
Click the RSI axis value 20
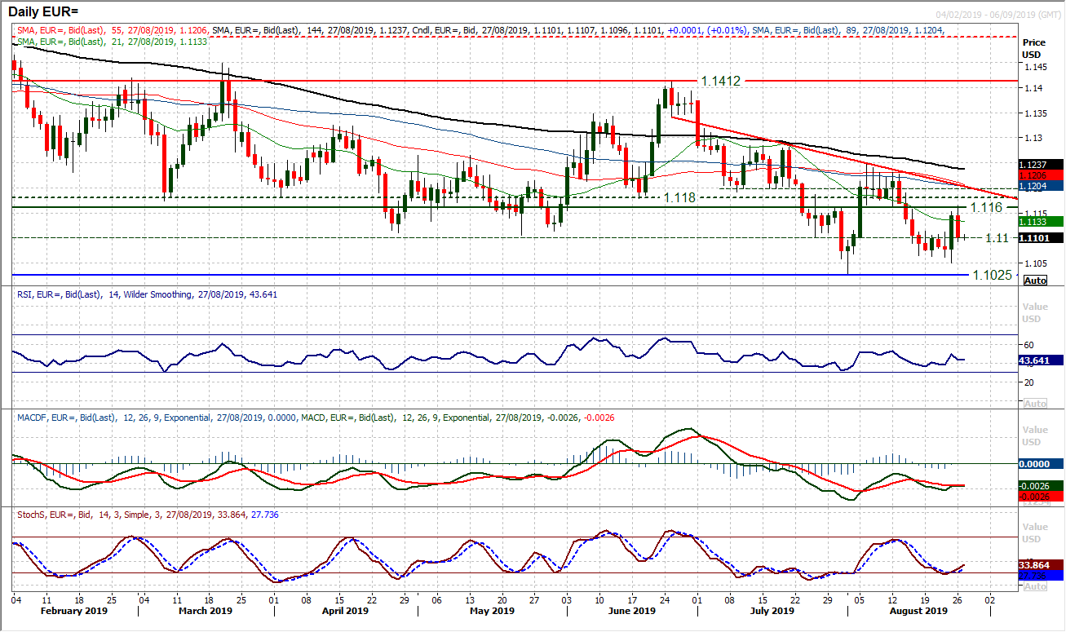(x=1029, y=382)
